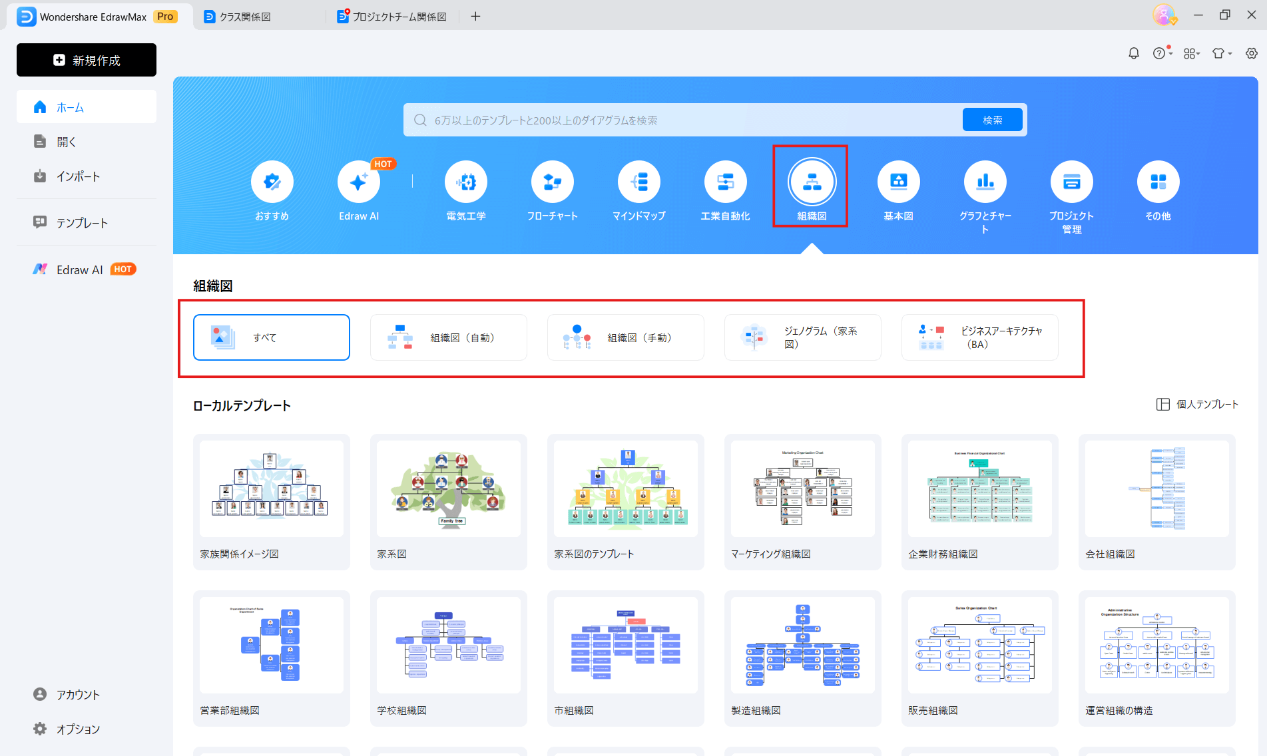
Task: Select 開く in the sidebar
Action: [87, 142]
